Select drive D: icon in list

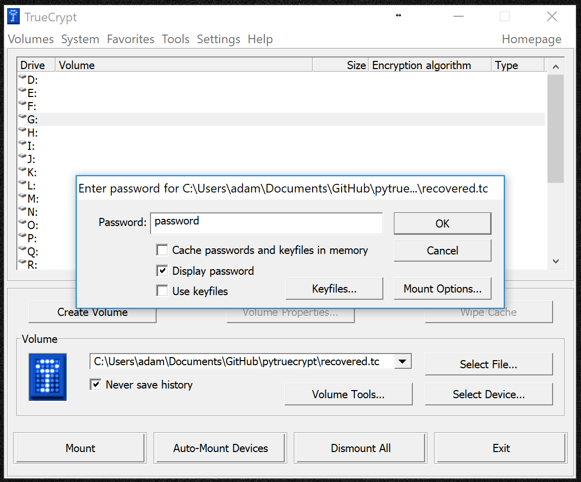coord(22,78)
